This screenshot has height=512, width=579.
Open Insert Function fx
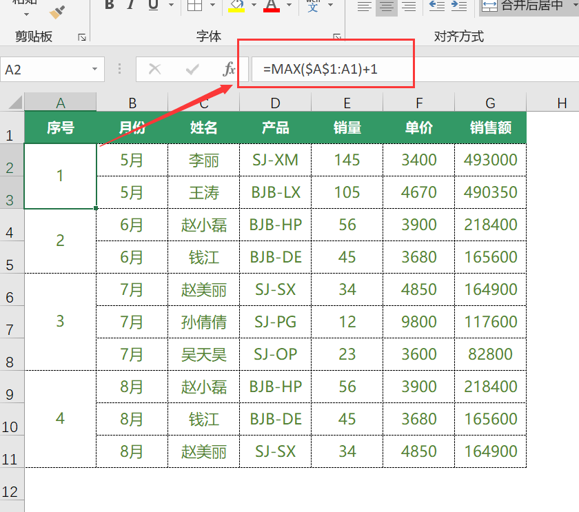pos(229,69)
